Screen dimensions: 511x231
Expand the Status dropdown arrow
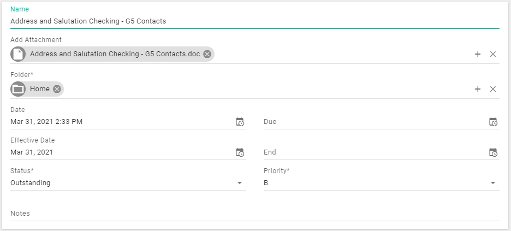(x=240, y=183)
